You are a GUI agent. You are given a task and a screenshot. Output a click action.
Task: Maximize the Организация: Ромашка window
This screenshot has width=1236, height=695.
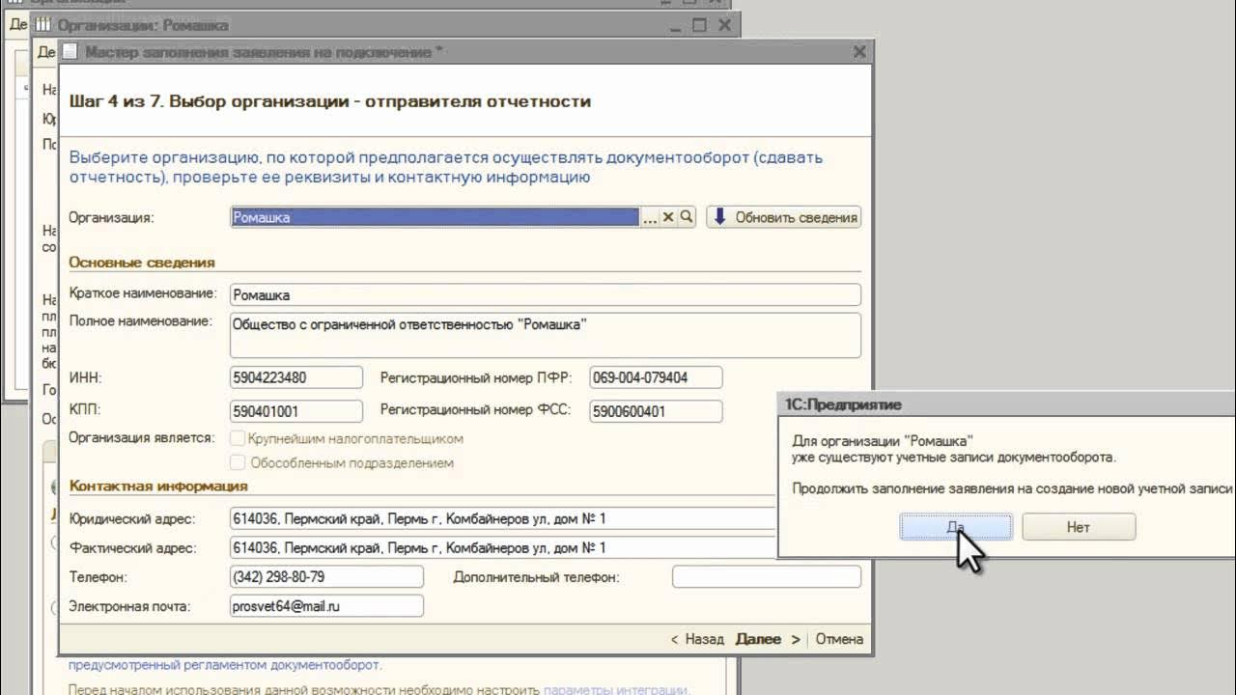tap(700, 25)
